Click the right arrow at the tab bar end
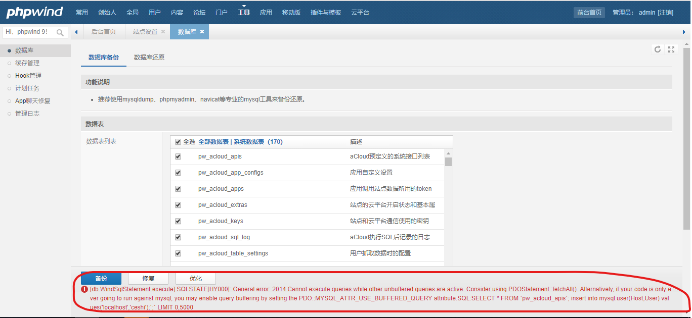The height and width of the screenshot is (318, 692). click(684, 31)
